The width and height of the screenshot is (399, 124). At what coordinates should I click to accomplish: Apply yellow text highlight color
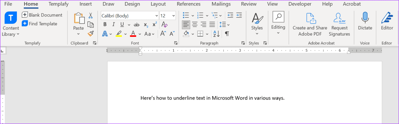pos(119,34)
